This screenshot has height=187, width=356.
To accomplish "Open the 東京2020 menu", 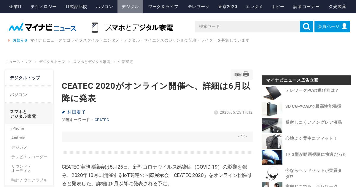I will point(228,7).
